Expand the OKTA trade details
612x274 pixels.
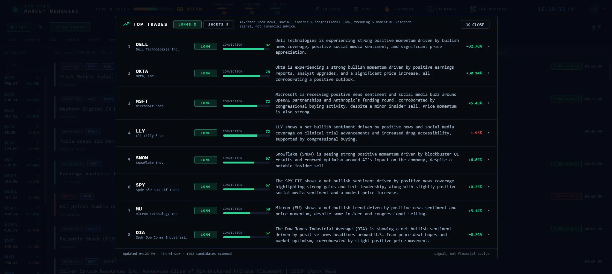(488, 73)
